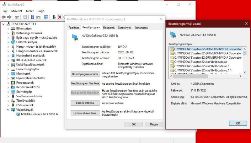The width and height of the screenshot is (251, 143).
Task: Click the Hálózati kártyák network icon
Action: tap(13, 42)
